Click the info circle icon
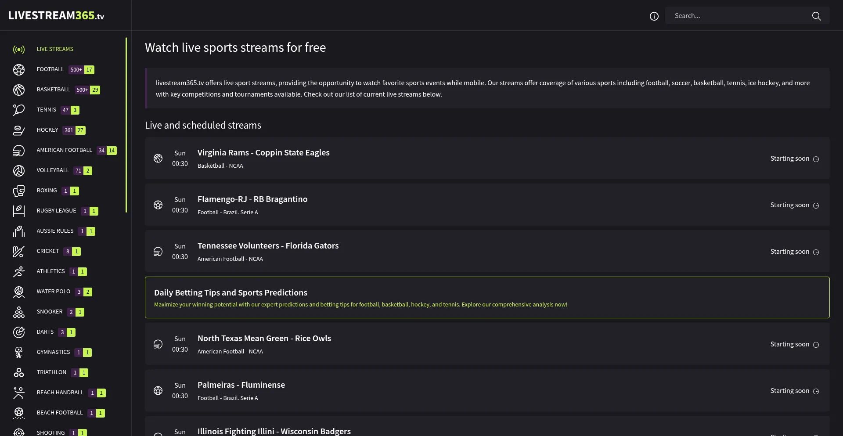The image size is (843, 436). (x=654, y=16)
